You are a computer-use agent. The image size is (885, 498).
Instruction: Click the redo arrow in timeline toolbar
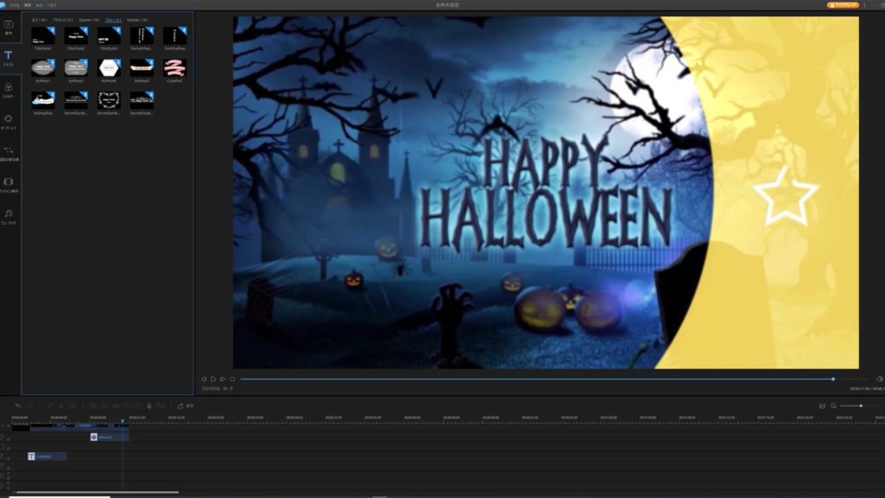[x=29, y=405]
